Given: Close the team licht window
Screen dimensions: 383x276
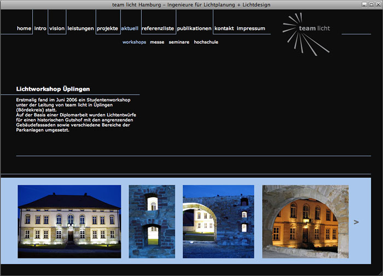Looking at the screenshot, I should pyautogui.click(x=378, y=4).
